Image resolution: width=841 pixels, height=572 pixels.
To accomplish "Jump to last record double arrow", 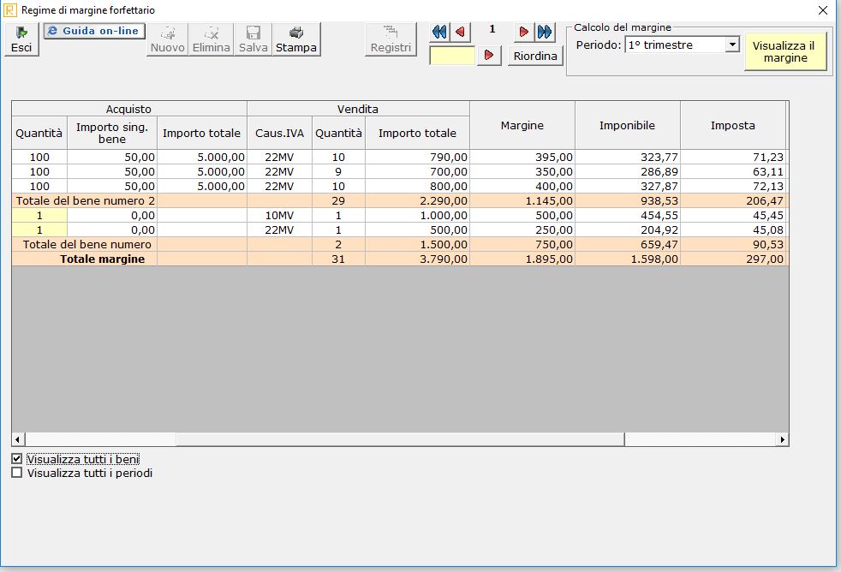I will pos(545,32).
